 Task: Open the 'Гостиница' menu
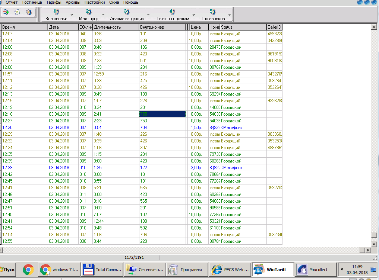(x=32, y=2)
